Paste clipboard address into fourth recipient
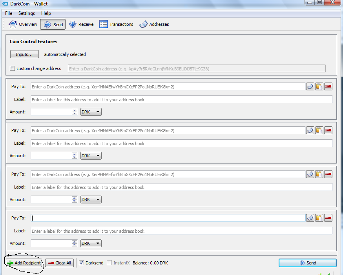The height and width of the screenshot is (275, 343). click(319, 218)
